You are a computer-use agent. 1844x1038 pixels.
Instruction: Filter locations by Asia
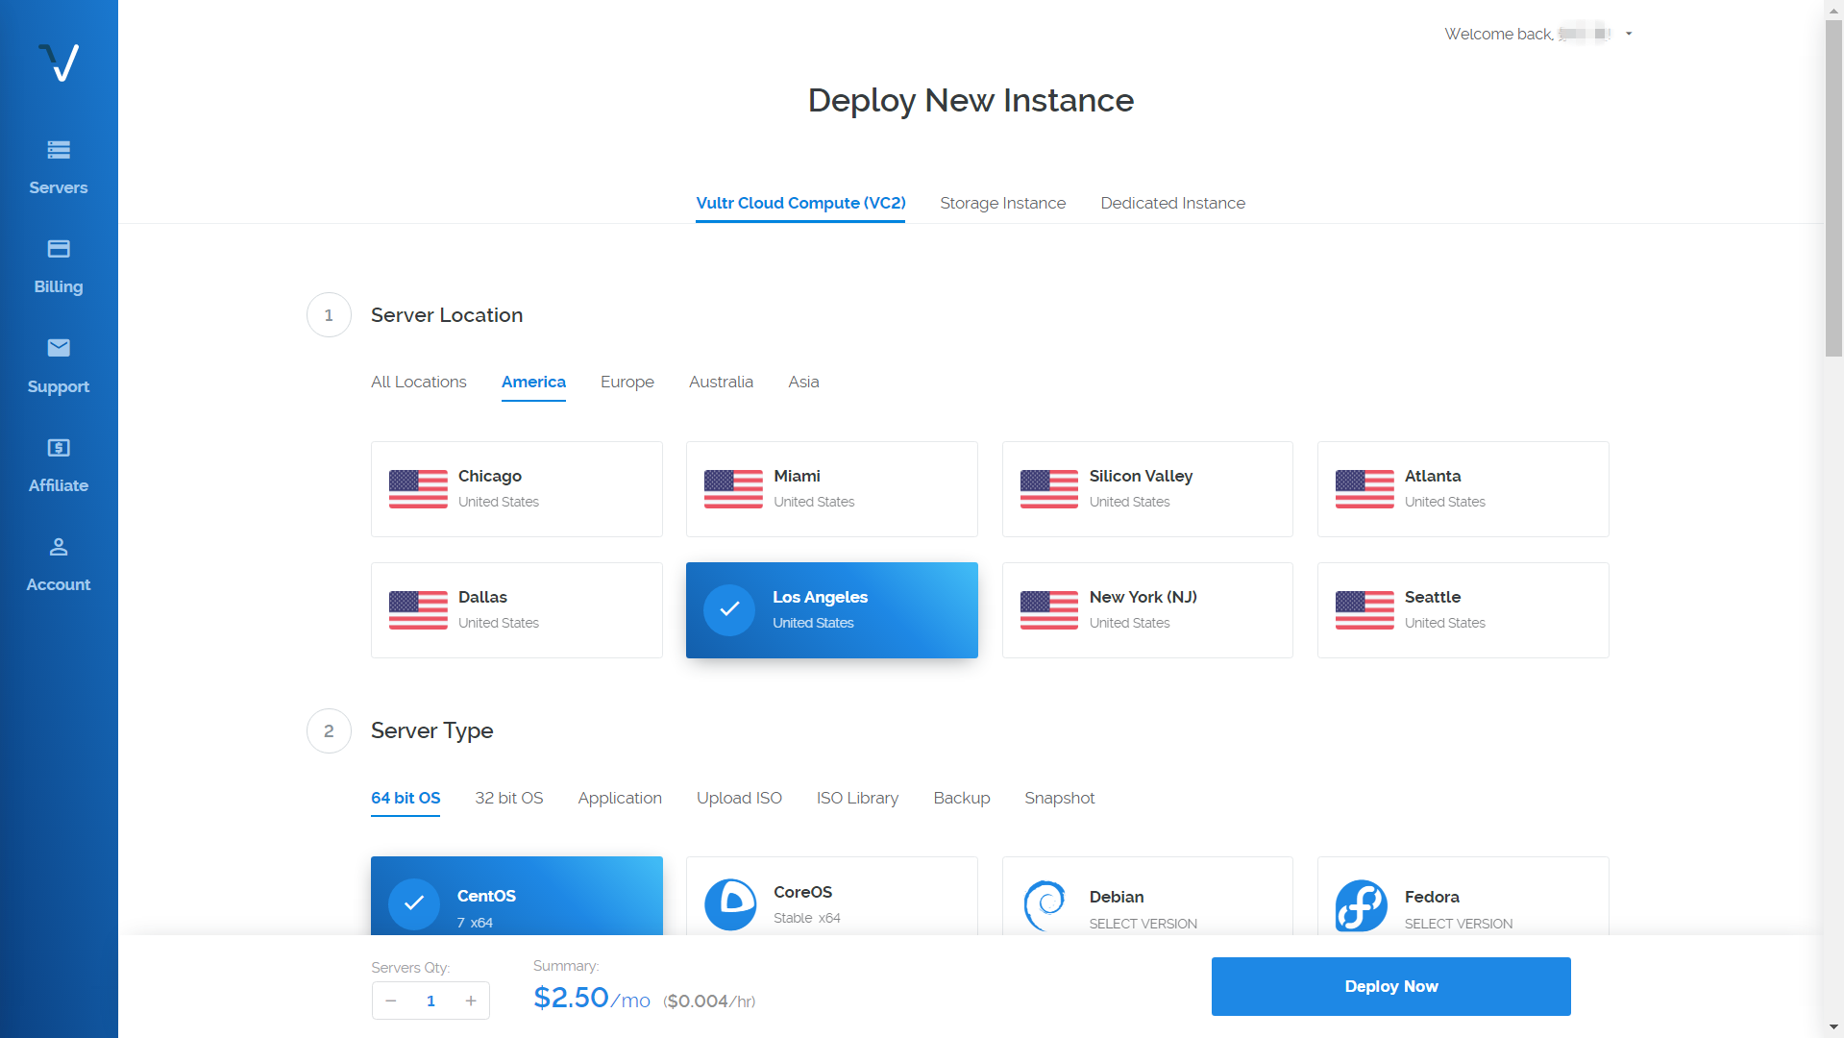(803, 382)
